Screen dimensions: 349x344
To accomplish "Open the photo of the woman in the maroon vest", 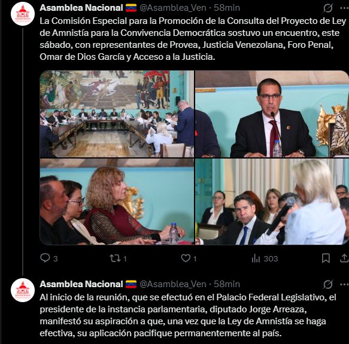I will [117, 202].
